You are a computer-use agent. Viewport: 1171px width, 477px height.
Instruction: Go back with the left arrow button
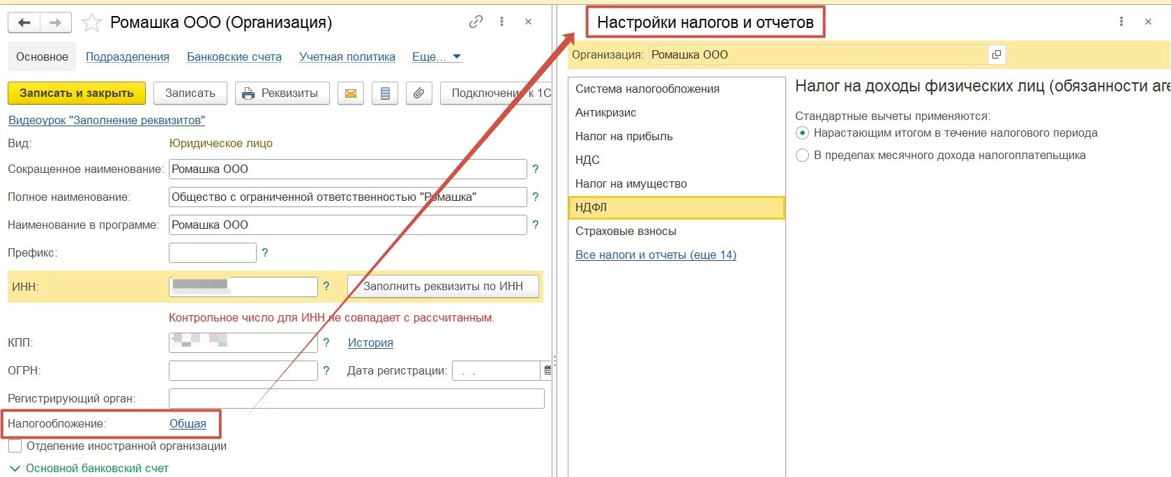click(24, 23)
